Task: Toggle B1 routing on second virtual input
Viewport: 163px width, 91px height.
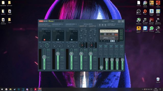Action: [x=95, y=57]
